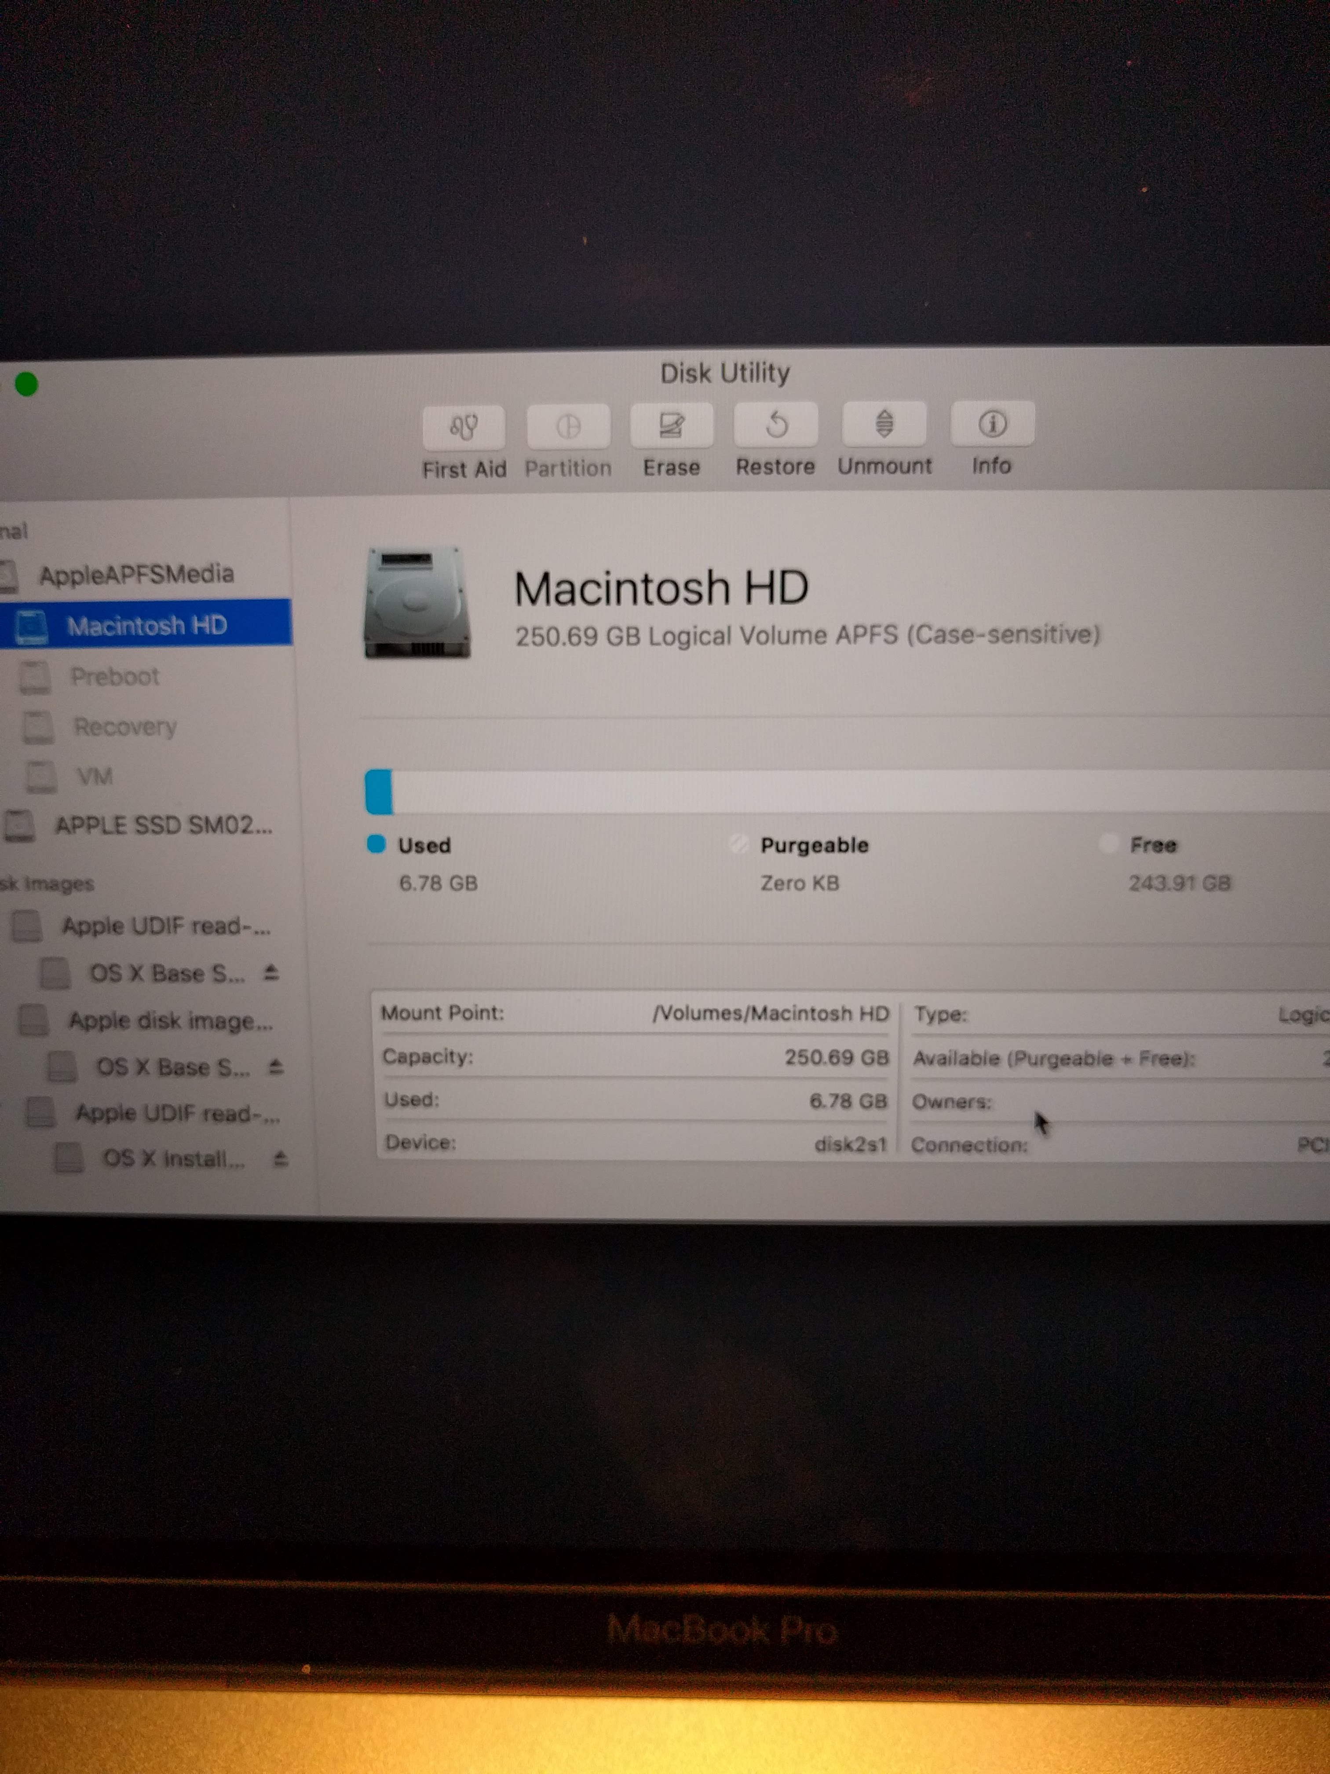
Task: Select first Apple UDIF read-... disk image
Action: click(x=167, y=926)
